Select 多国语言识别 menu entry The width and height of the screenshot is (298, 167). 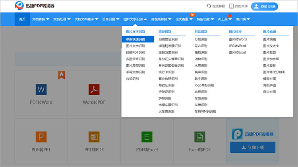[135, 59]
